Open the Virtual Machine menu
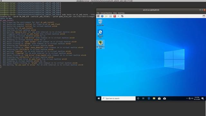Image resolution: width=206 pixels, height=116 pixels. point(106,13)
